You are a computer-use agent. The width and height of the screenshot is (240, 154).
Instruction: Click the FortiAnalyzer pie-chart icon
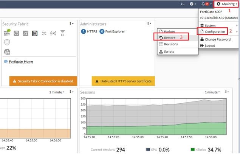[16, 33]
